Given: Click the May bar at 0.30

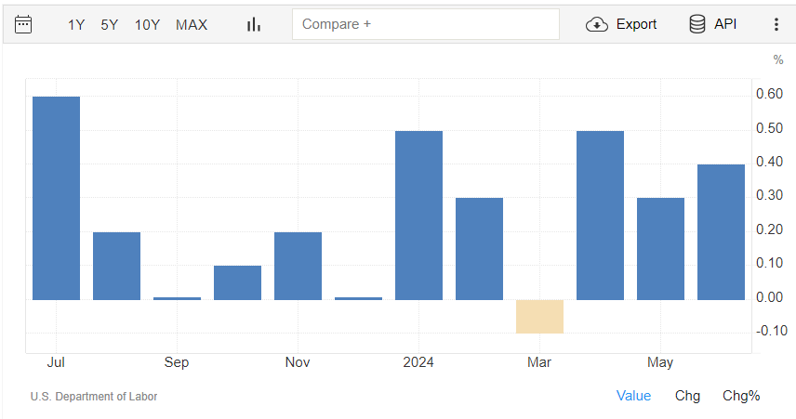Looking at the screenshot, I should (660, 249).
